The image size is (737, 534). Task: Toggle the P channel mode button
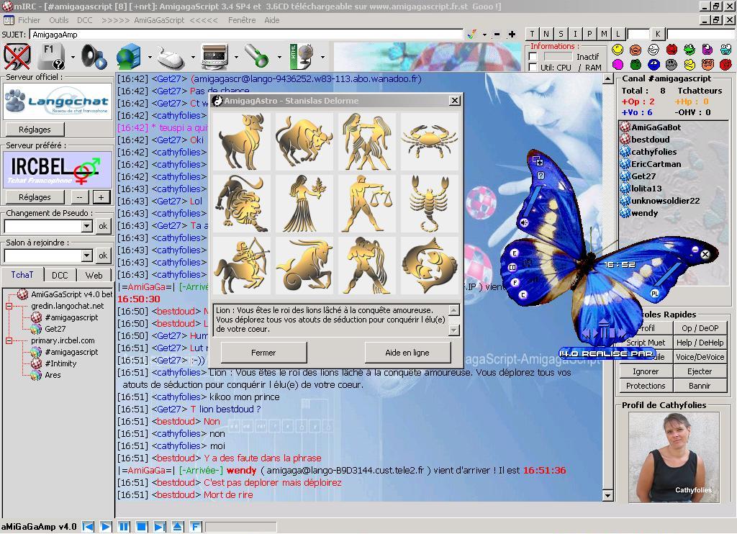[x=589, y=34]
